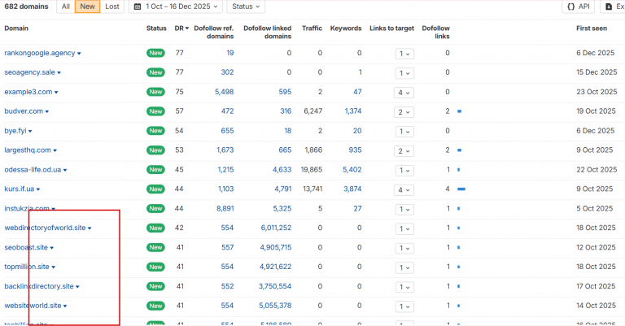Open topmillion.site domain link
The height and width of the screenshot is (326, 625).
27,267
